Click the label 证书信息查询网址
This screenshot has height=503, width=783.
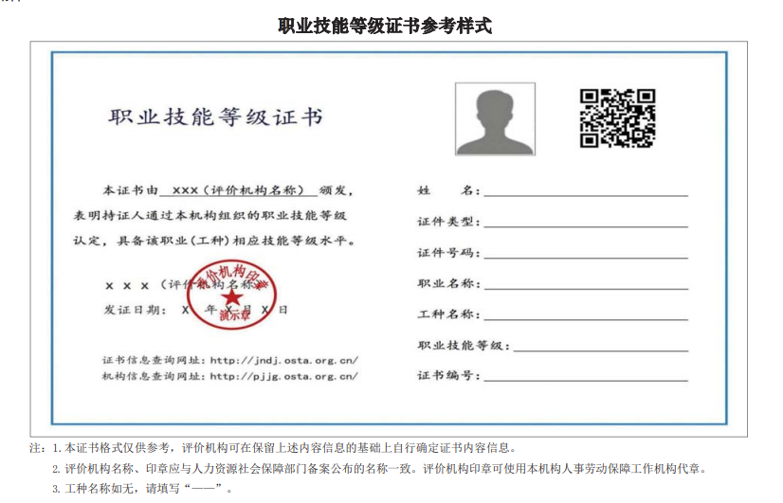tap(154, 360)
